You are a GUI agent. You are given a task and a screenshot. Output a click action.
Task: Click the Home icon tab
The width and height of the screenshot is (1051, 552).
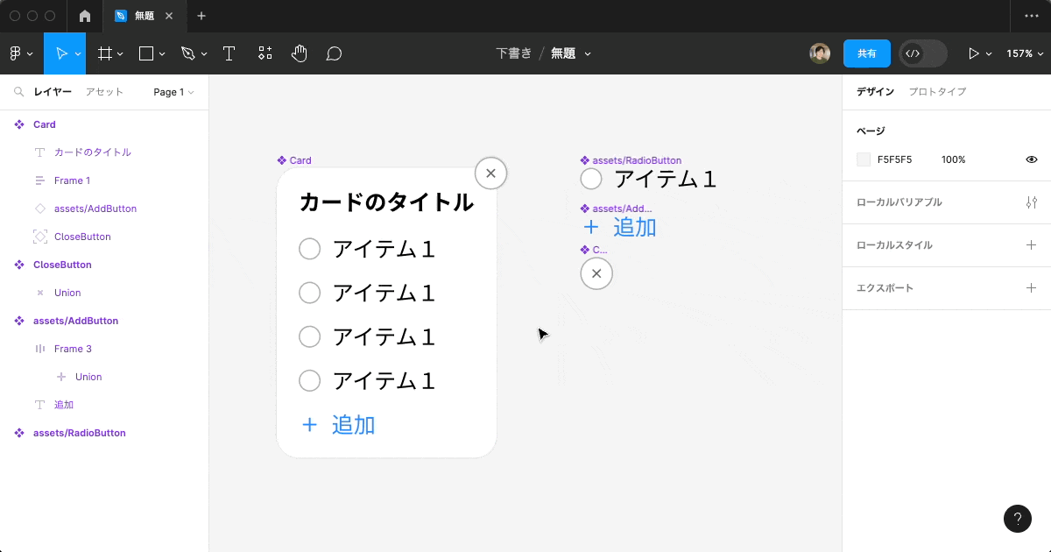pyautogui.click(x=85, y=16)
